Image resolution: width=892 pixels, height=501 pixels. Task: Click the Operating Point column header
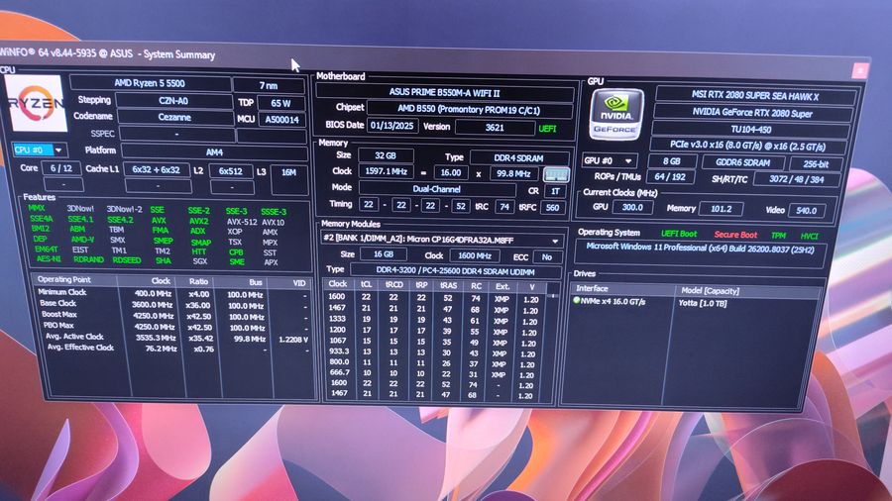[63, 279]
